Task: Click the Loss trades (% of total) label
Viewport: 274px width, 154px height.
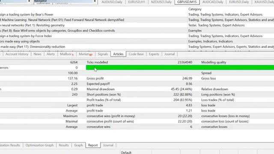Action: click(x=217, y=100)
